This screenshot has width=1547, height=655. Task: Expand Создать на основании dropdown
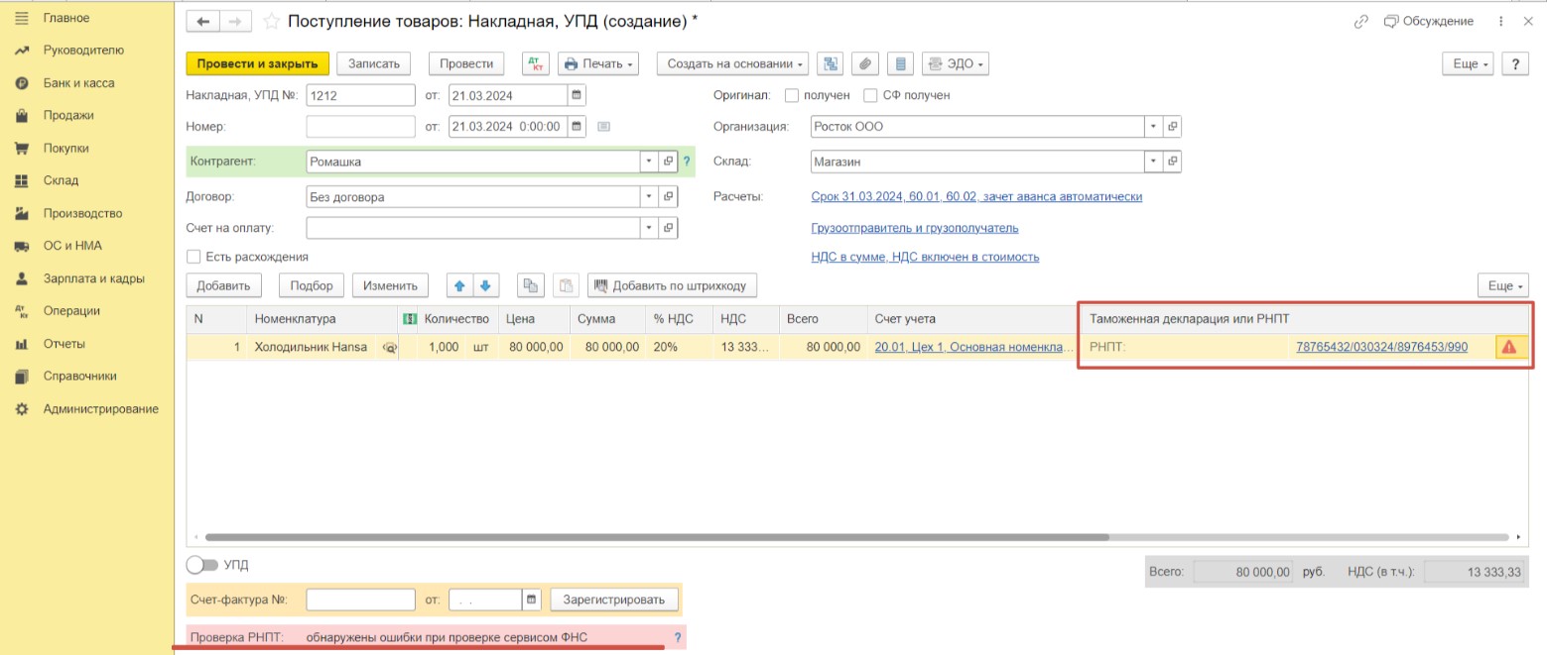tap(732, 63)
